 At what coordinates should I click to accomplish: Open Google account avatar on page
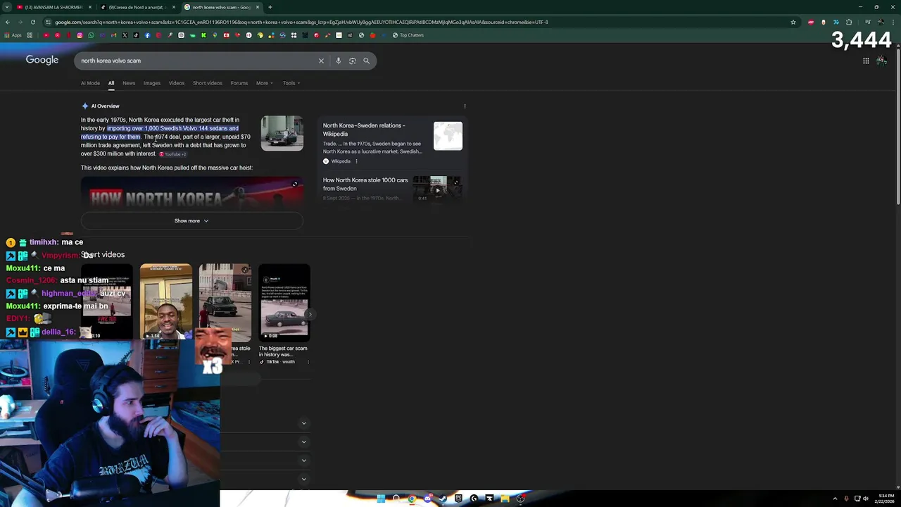pyautogui.click(x=881, y=61)
